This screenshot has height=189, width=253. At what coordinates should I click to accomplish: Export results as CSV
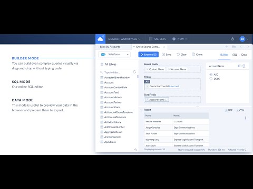(240, 110)
